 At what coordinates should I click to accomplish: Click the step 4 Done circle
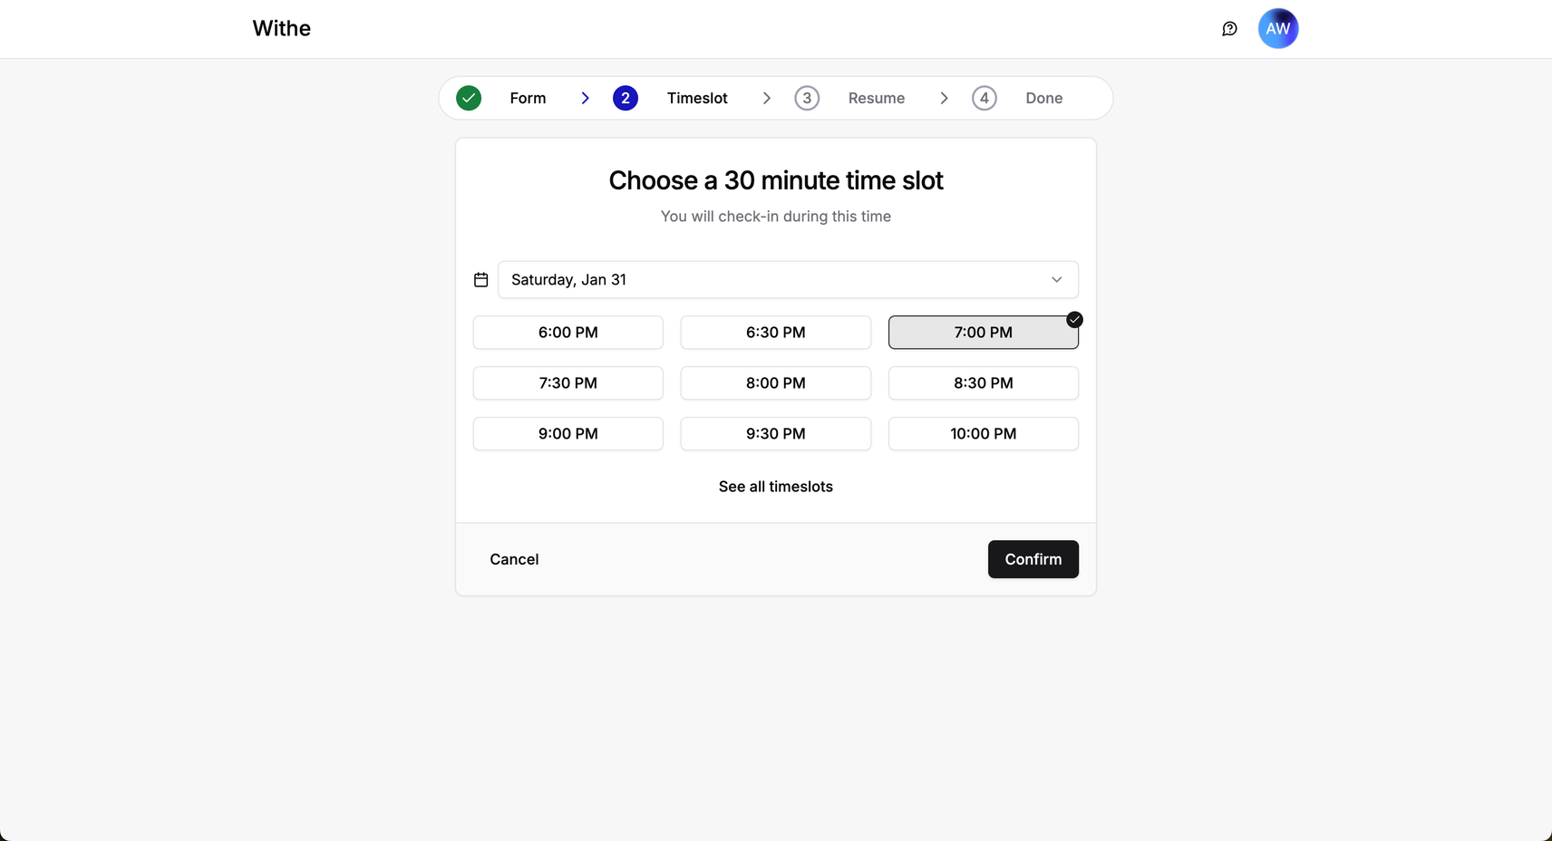point(985,98)
